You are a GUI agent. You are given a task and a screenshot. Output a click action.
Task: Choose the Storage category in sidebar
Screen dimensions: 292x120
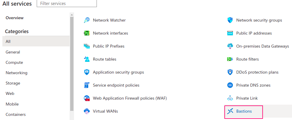tap(13, 83)
